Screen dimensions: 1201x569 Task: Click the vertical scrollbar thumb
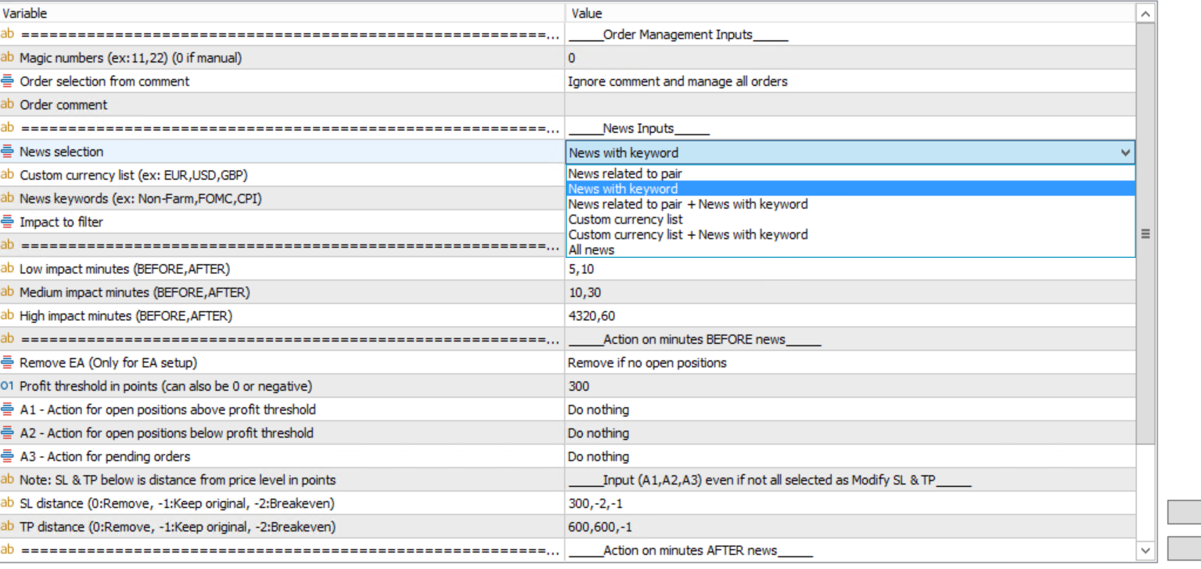pyautogui.click(x=1145, y=233)
